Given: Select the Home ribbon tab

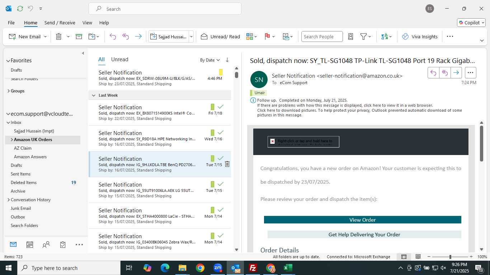Looking at the screenshot, I should click(x=30, y=23).
